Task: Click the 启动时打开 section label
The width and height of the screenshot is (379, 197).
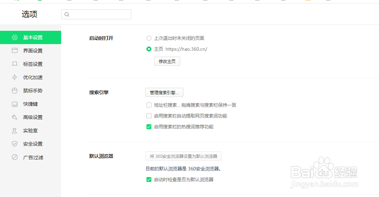Action: pos(101,38)
